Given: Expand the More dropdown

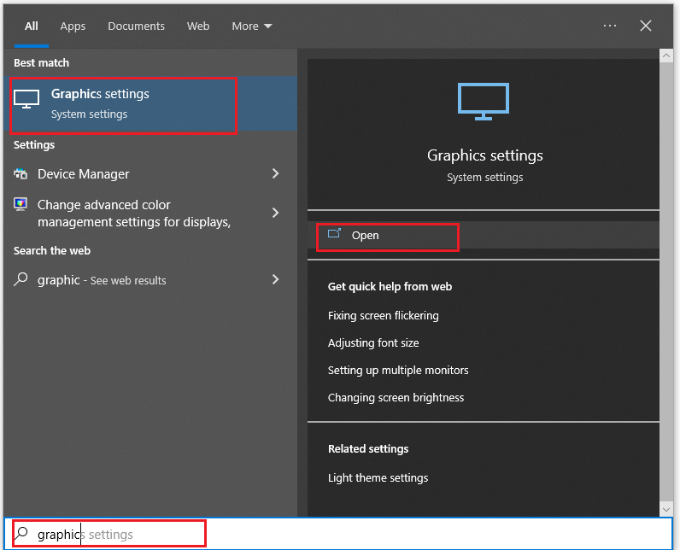Looking at the screenshot, I should [x=252, y=26].
